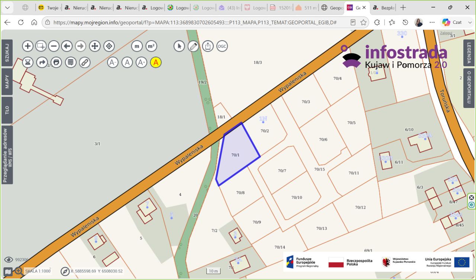Viewport: 476px width, 280px height.
Task: Click the export/share map icon
Action: (x=208, y=46)
